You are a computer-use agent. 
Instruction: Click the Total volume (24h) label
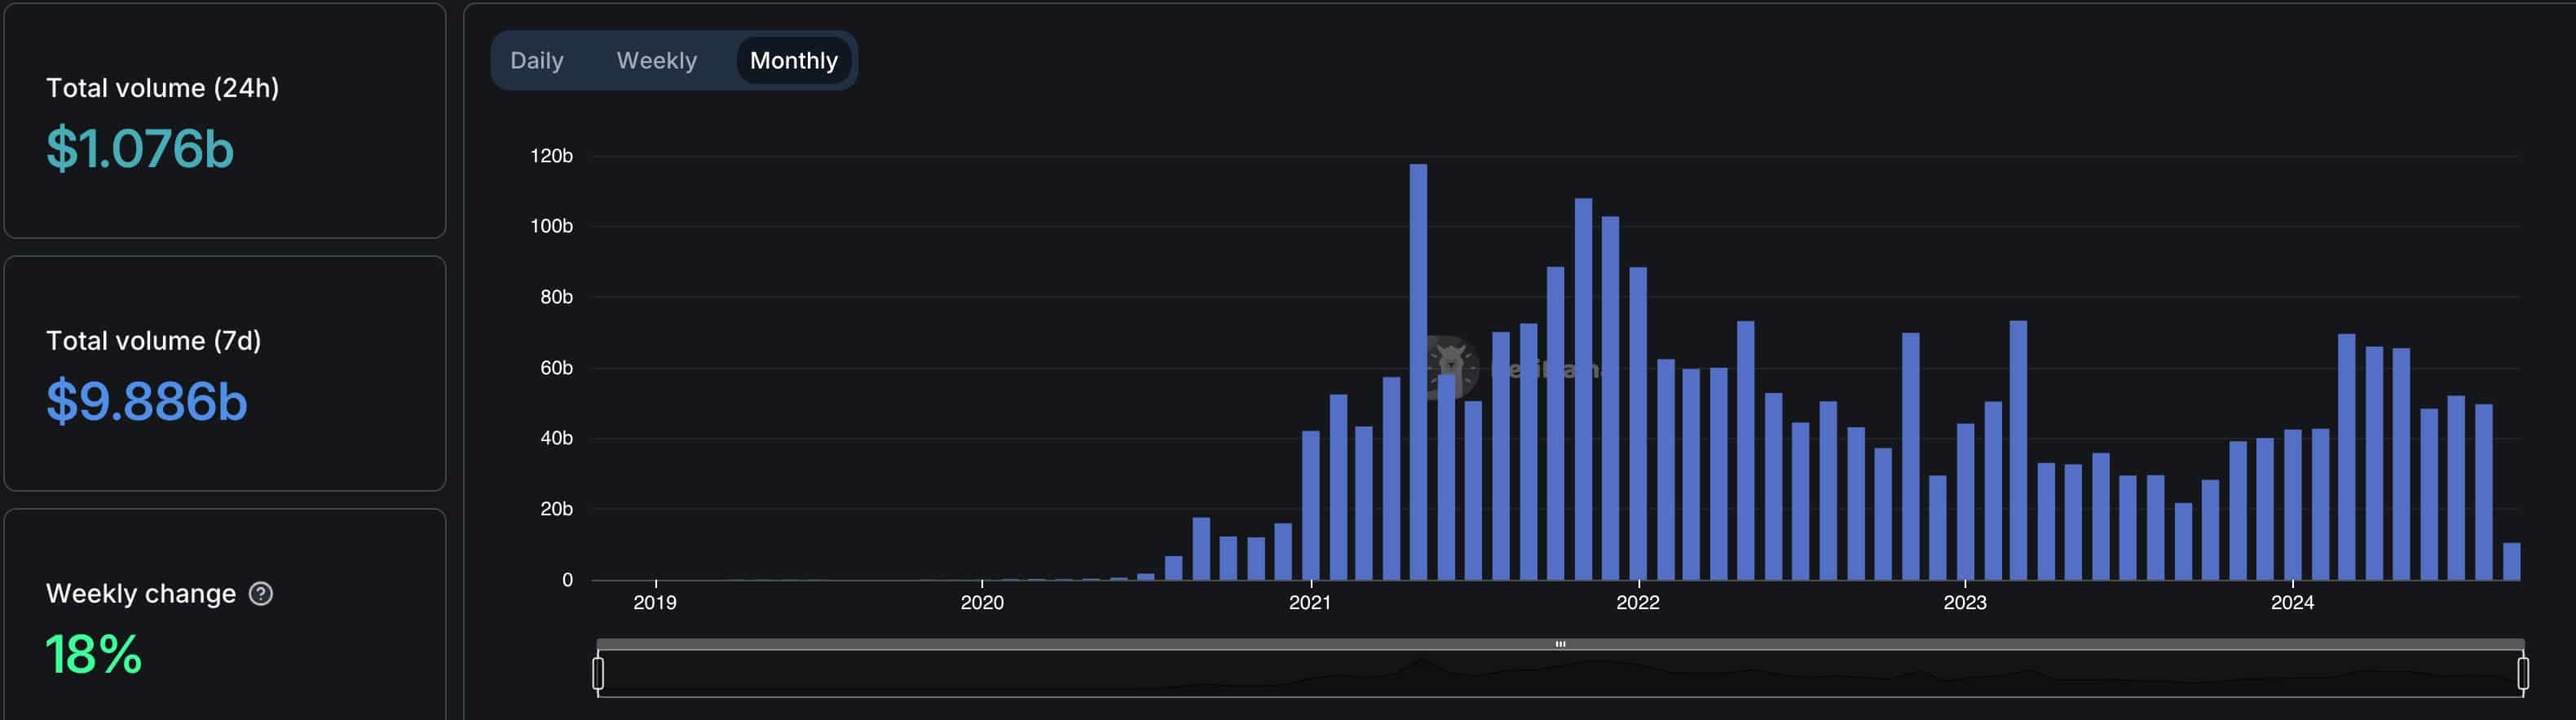(163, 88)
